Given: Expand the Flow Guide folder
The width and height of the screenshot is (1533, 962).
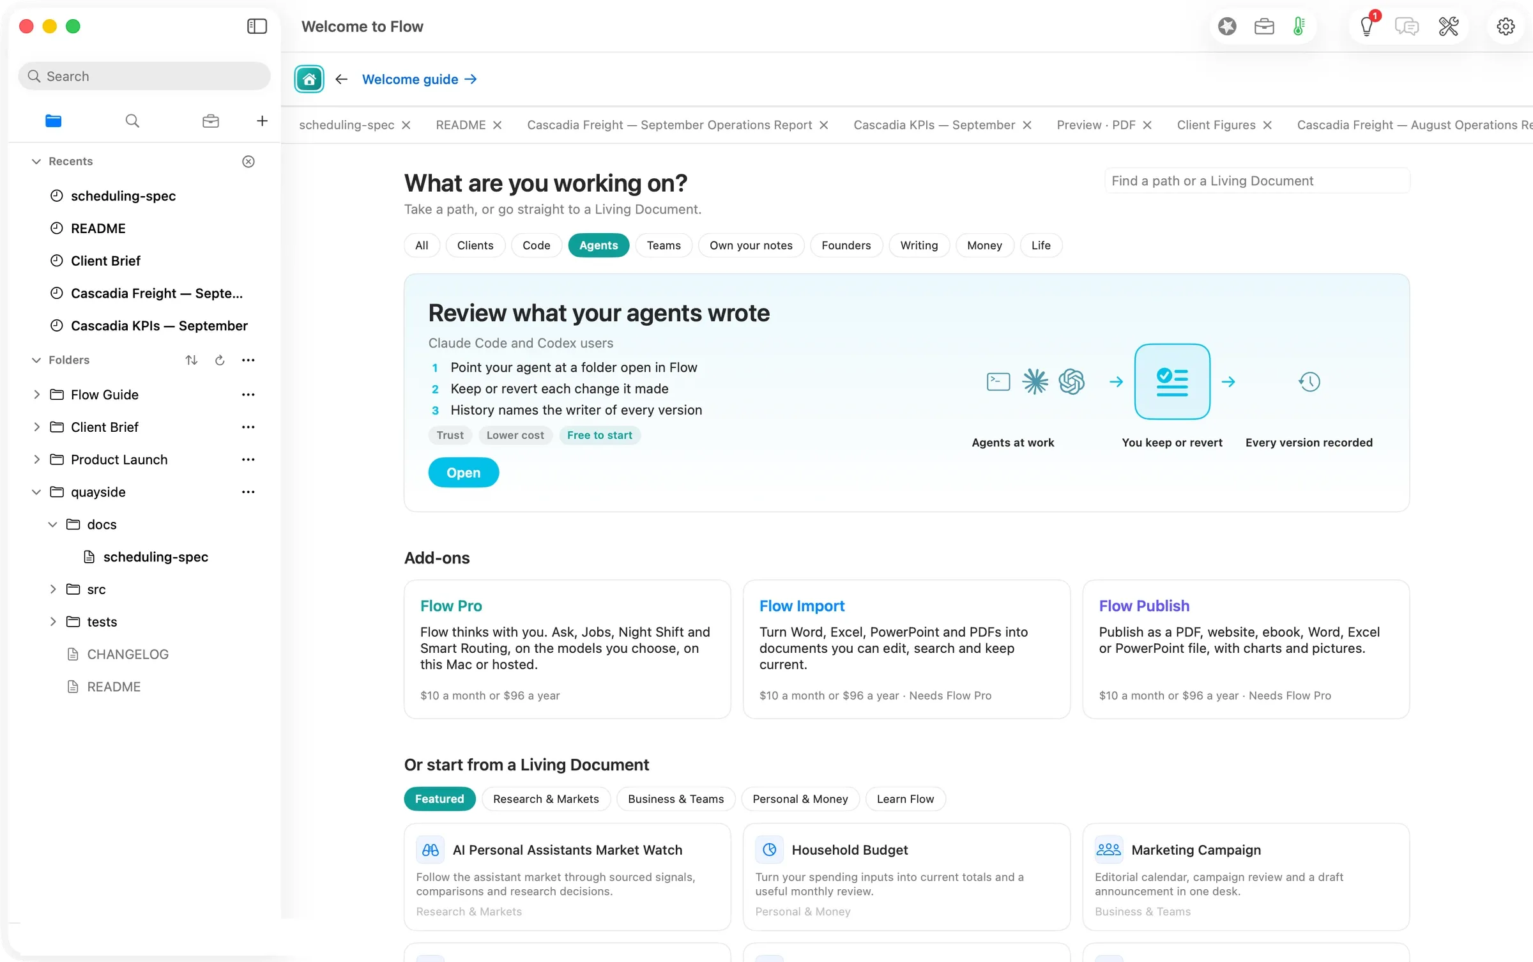Looking at the screenshot, I should tap(36, 395).
